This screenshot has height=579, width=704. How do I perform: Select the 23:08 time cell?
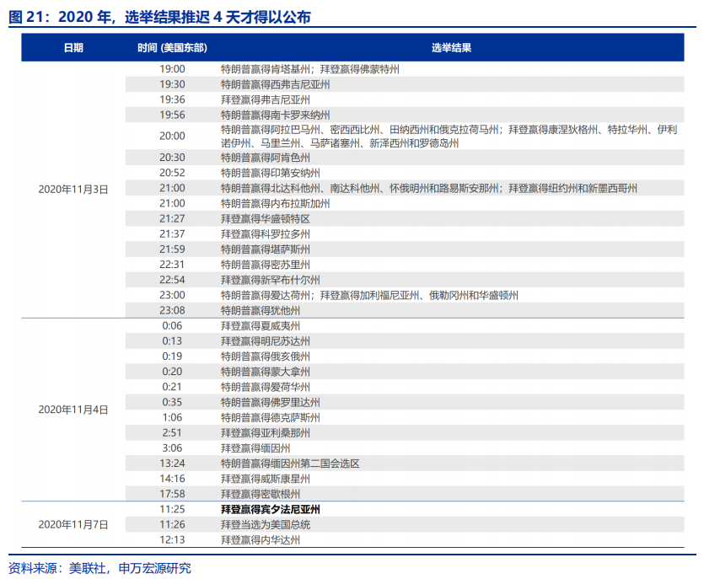[172, 310]
